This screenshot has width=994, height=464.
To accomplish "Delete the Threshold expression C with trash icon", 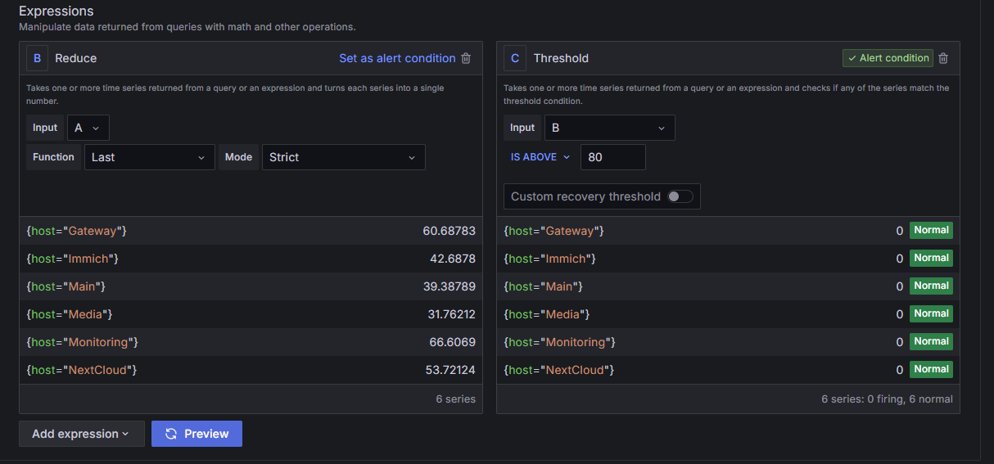I will pos(943,58).
